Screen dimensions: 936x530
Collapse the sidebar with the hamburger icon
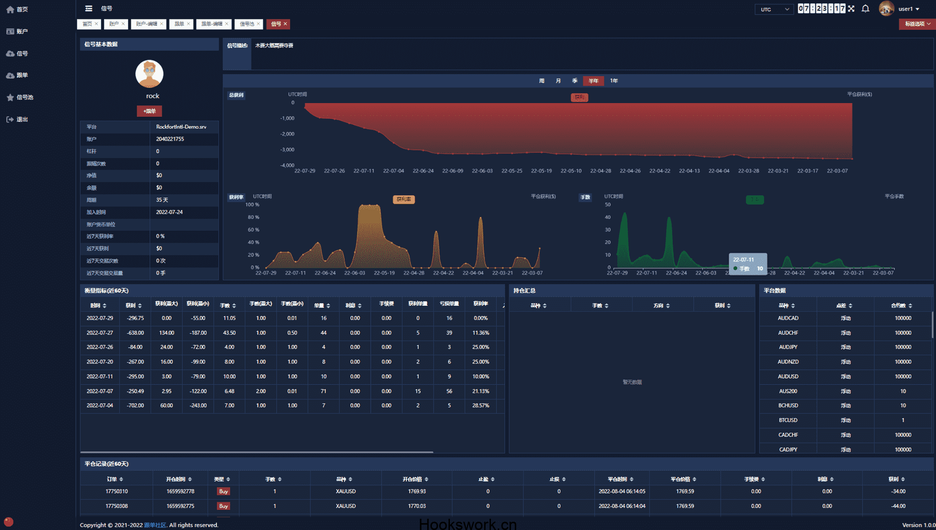(x=88, y=8)
